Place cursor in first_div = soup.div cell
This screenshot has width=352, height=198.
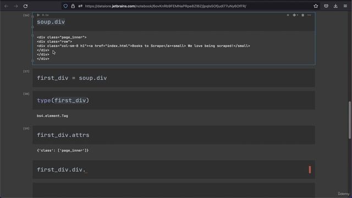point(174,78)
